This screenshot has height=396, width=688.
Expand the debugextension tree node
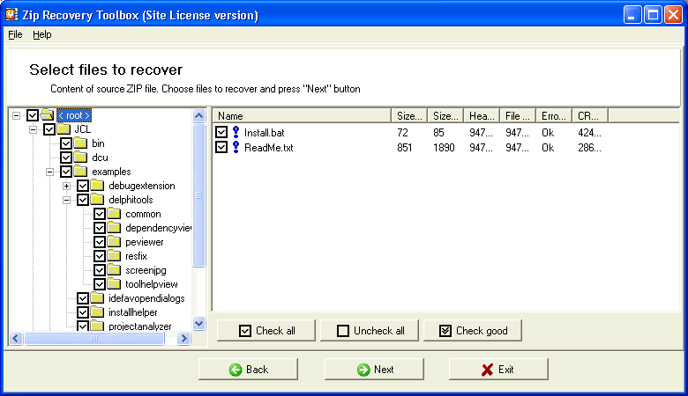tap(66, 186)
